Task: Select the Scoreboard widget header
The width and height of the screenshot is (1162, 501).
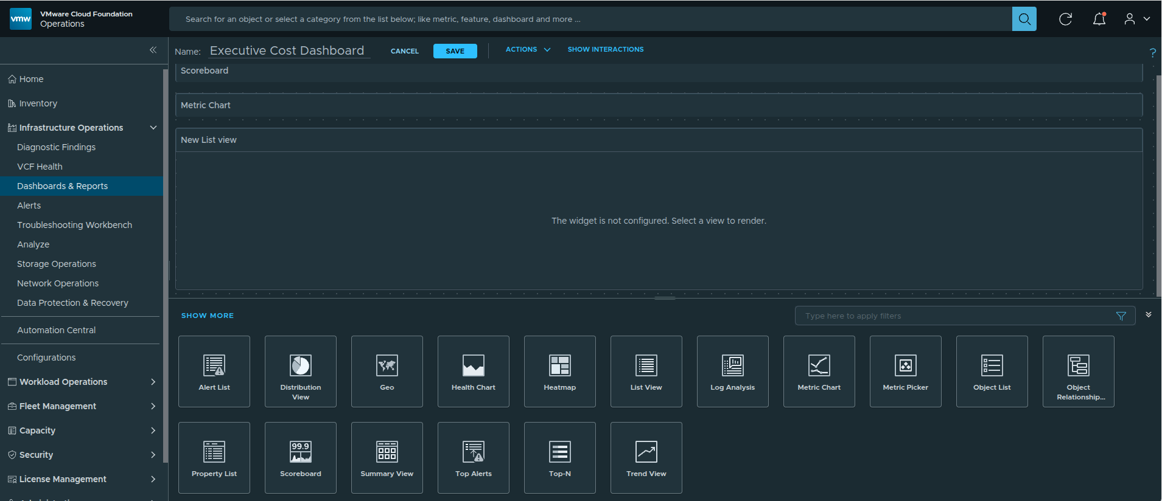Action: (659, 71)
